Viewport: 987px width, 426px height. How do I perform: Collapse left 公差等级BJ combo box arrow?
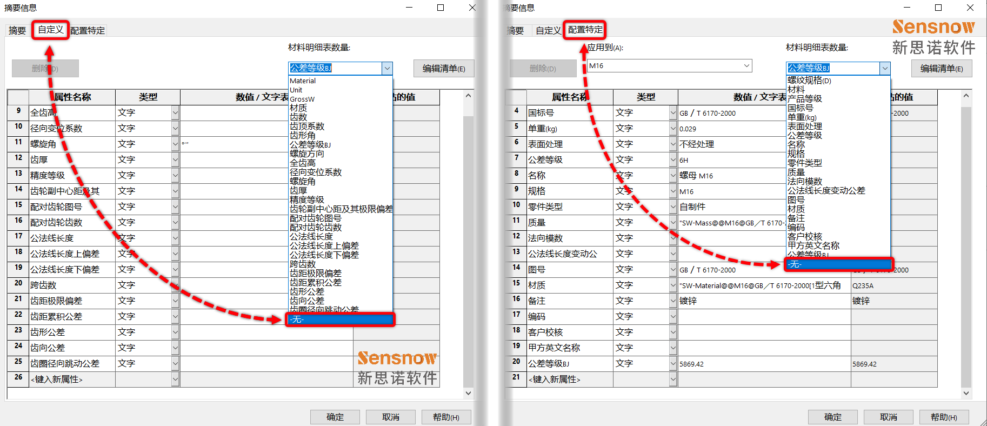tap(387, 68)
